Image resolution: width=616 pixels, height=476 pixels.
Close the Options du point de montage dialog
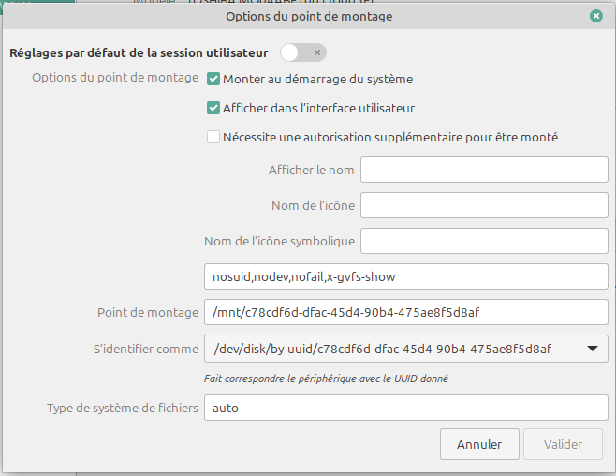tap(595, 16)
